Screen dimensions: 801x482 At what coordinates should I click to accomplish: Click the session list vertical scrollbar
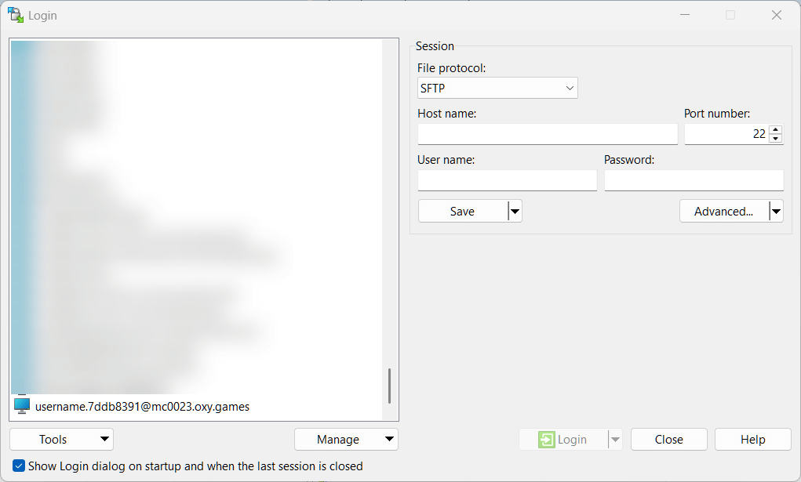(x=389, y=386)
